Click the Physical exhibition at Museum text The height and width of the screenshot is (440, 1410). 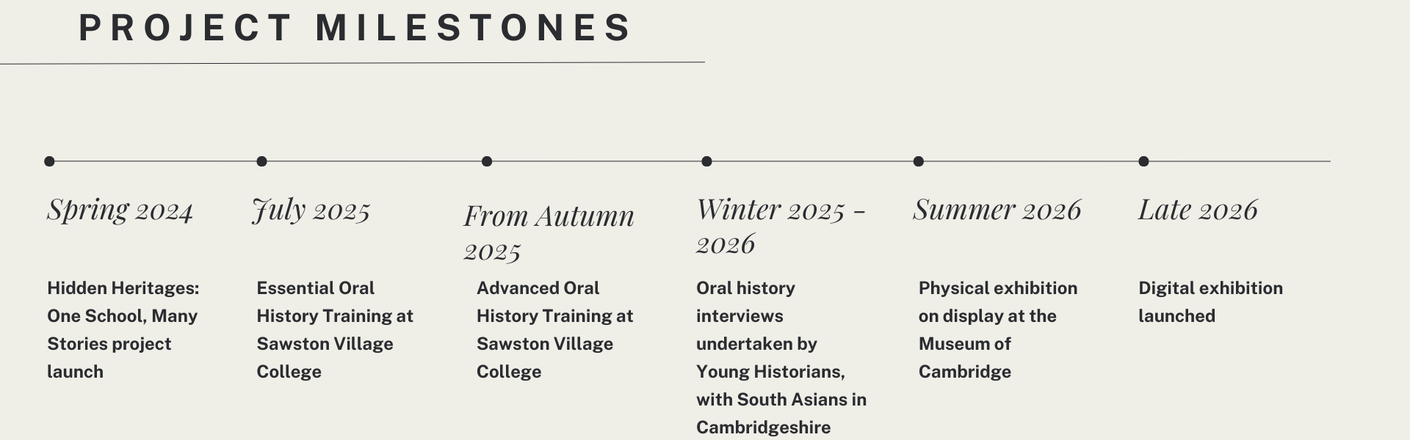click(x=997, y=329)
